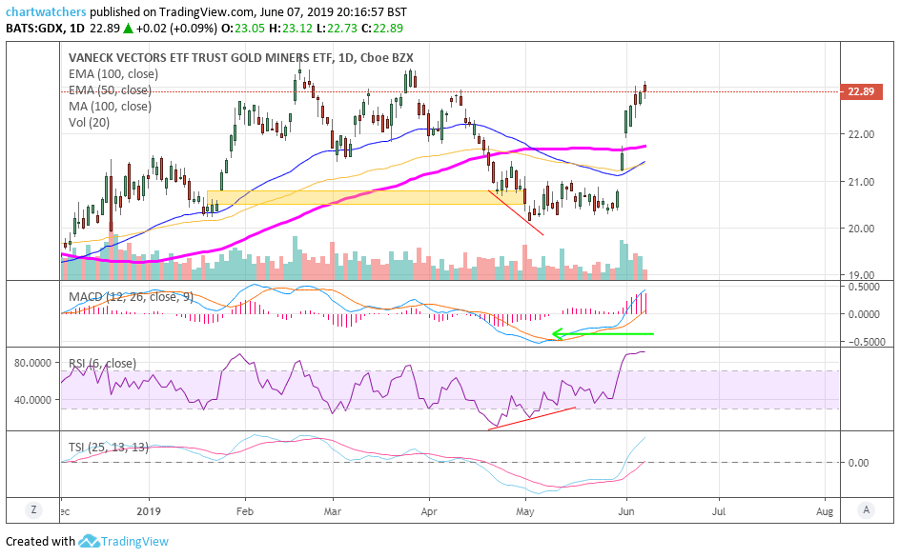Click the L:22.73 low value
Screen dimensions: 900x558
[336, 29]
